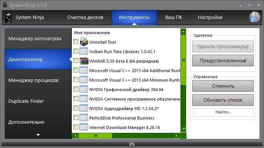This screenshot has width=264, height=148.
Task: Tick the Visual C++ 2013 Minimum Runtime checkbox
Action: click(x=76, y=79)
